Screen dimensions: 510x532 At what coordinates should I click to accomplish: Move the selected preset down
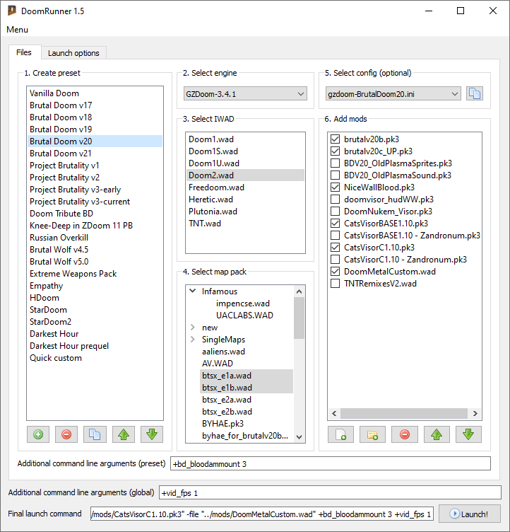click(x=152, y=434)
